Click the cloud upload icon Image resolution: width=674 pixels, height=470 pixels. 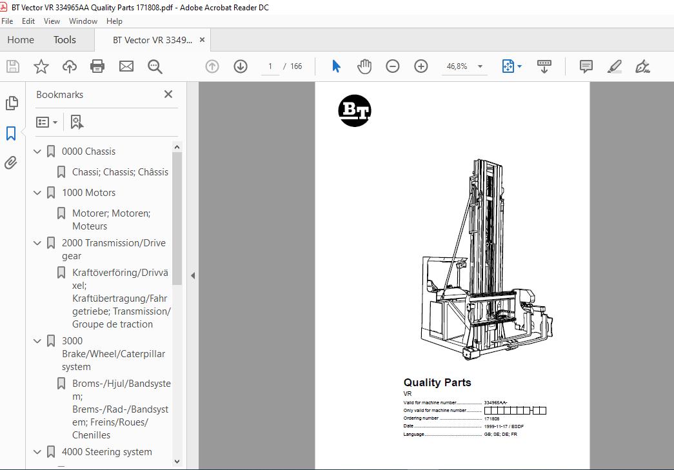70,66
